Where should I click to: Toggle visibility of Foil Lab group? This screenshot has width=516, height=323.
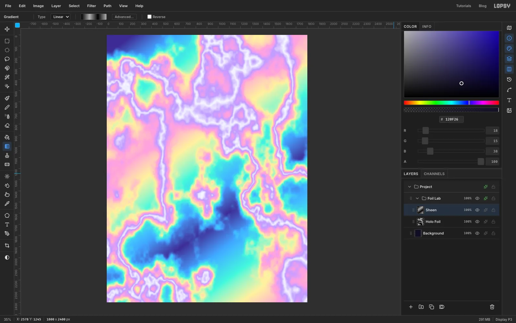477,198
